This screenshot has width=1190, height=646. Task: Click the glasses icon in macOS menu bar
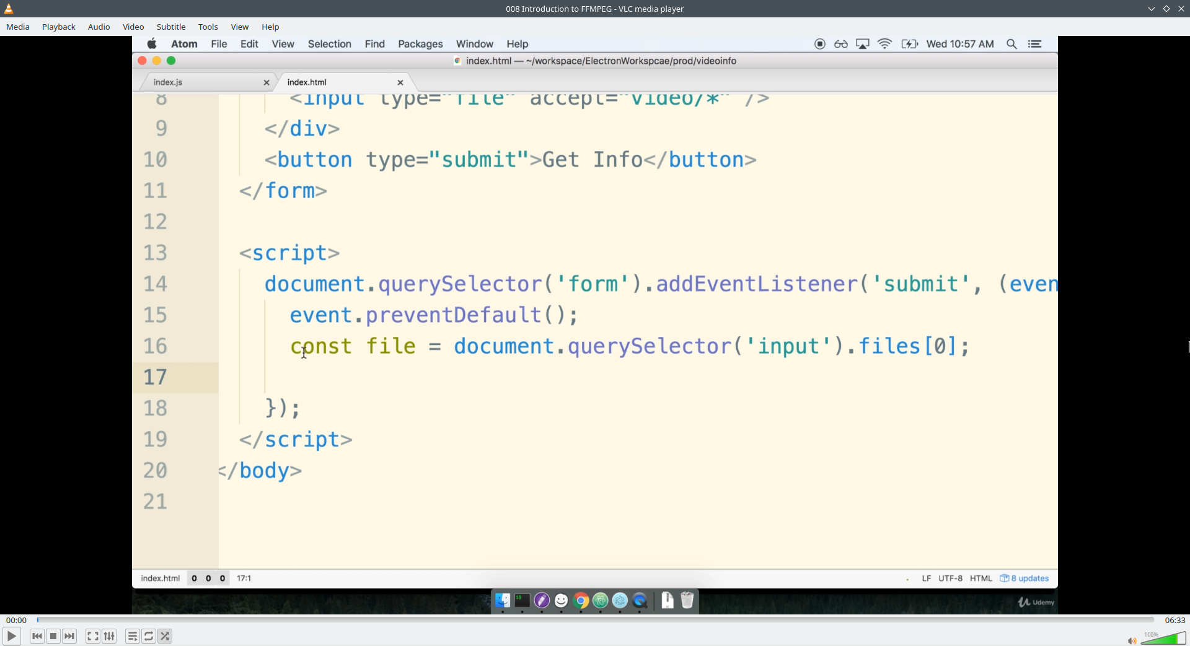[841, 44]
